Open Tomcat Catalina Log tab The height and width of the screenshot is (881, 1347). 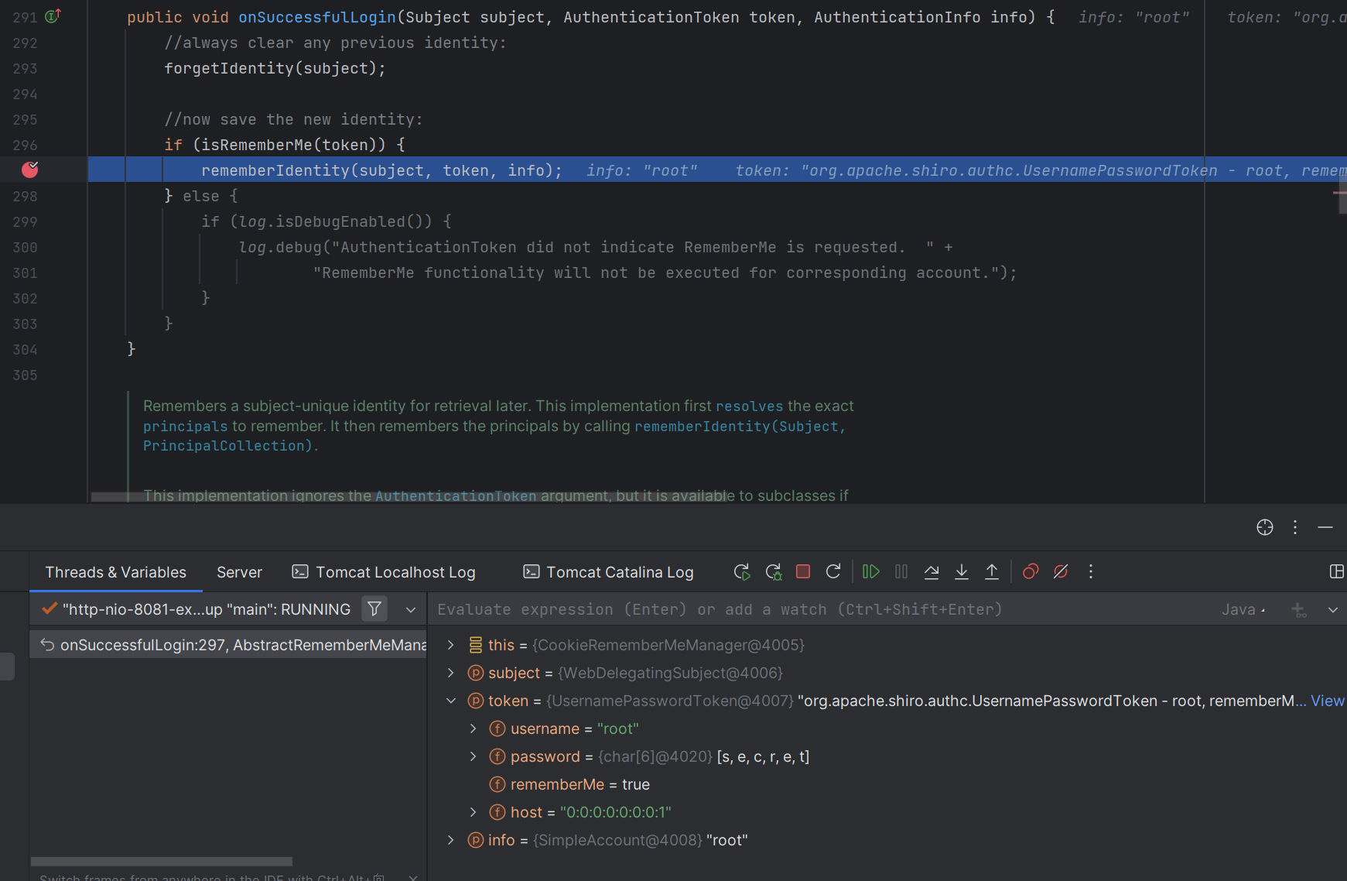608,572
